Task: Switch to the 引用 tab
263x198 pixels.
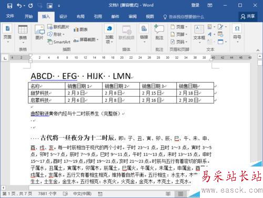Action: coord(98,17)
